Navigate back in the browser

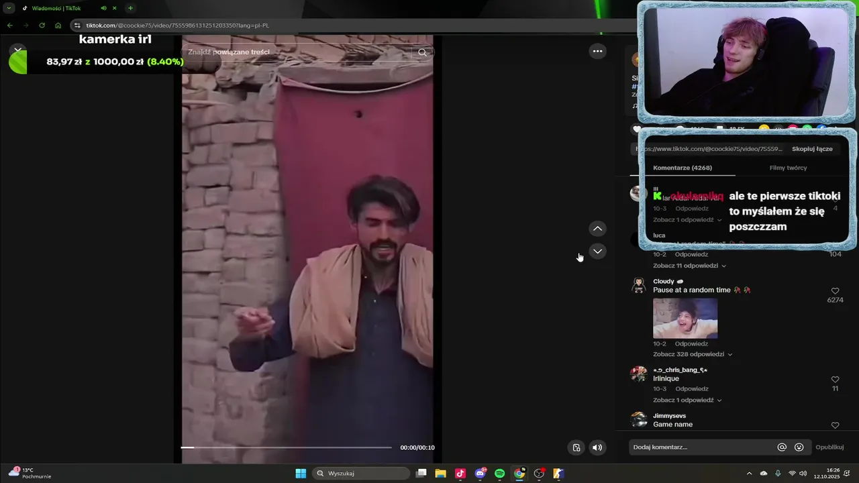pos(9,25)
